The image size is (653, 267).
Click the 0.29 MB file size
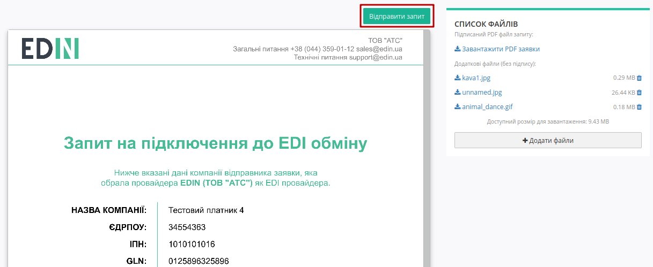coord(624,78)
